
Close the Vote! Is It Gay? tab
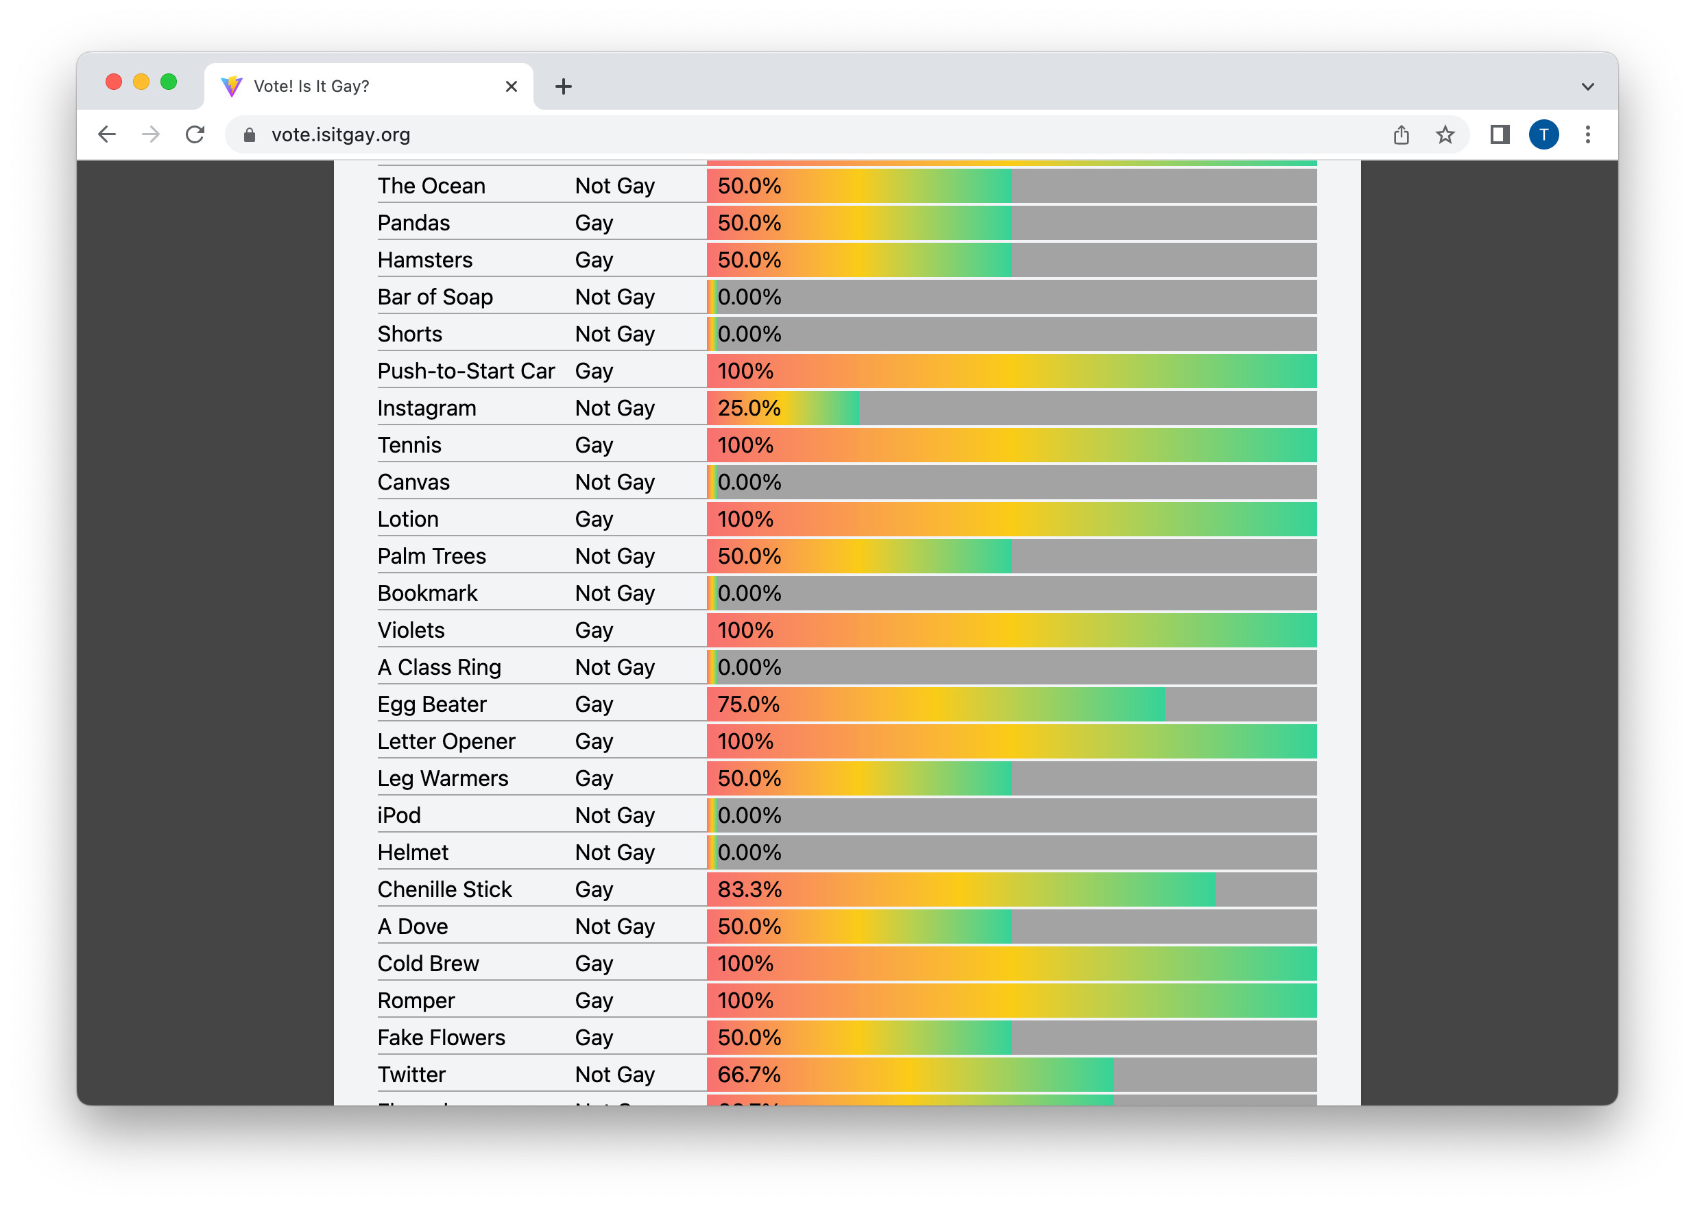(512, 86)
